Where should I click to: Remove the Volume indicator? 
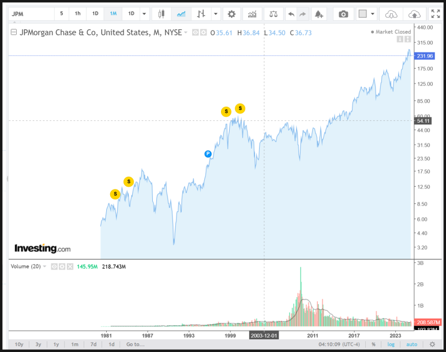(x=70, y=267)
